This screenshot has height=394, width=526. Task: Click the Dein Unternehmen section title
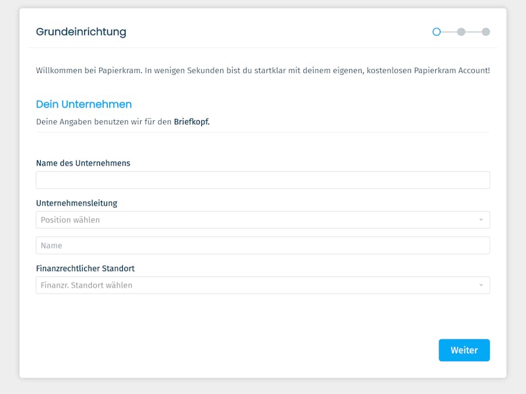[84, 104]
